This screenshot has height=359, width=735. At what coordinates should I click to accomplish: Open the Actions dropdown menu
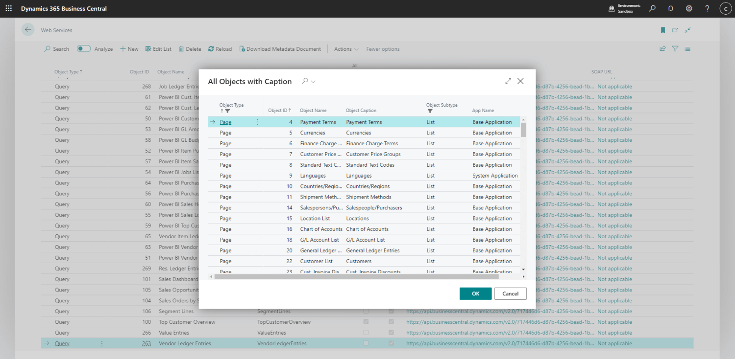coord(346,49)
